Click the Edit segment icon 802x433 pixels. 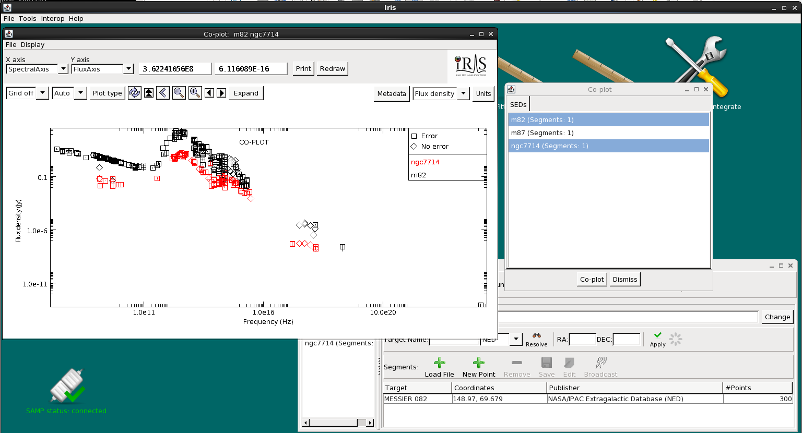(569, 363)
